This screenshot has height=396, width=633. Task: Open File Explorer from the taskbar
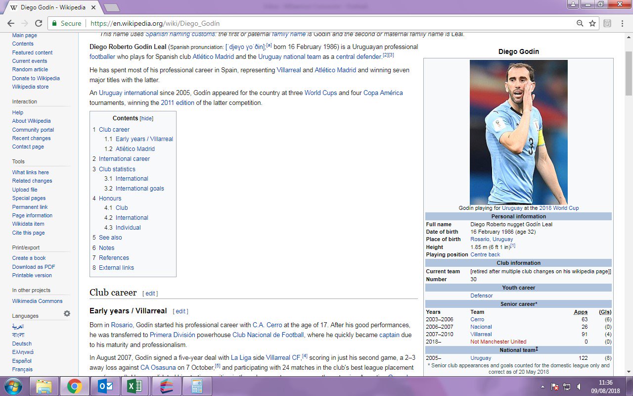click(44, 387)
